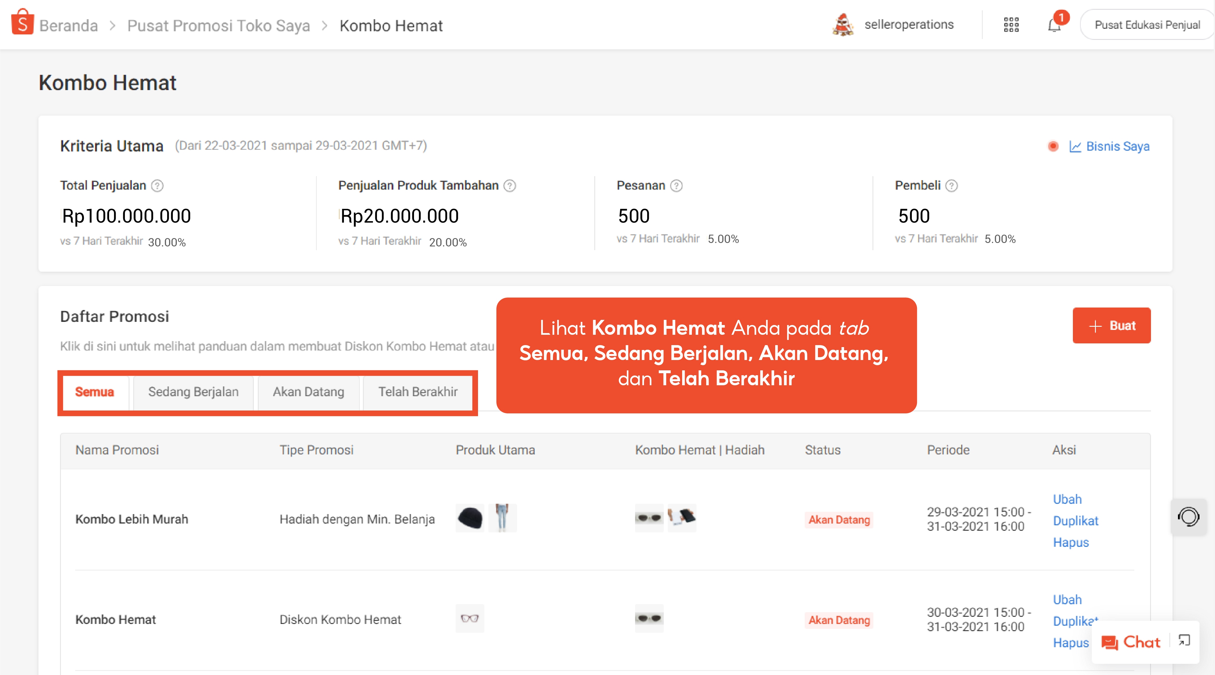
Task: Open the apps grid menu icon
Action: (1011, 24)
